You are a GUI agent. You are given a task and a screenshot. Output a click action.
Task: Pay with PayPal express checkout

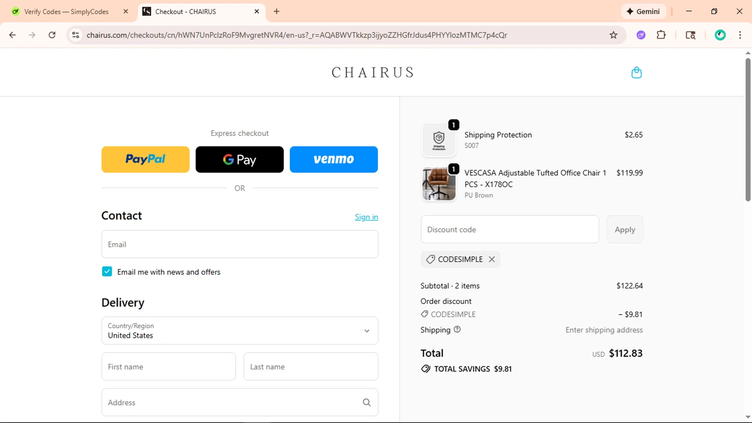coord(145,160)
